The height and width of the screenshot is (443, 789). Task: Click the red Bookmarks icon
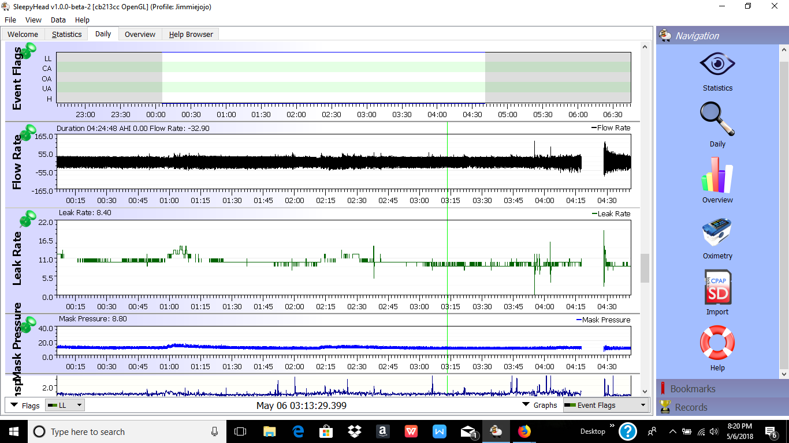(664, 388)
